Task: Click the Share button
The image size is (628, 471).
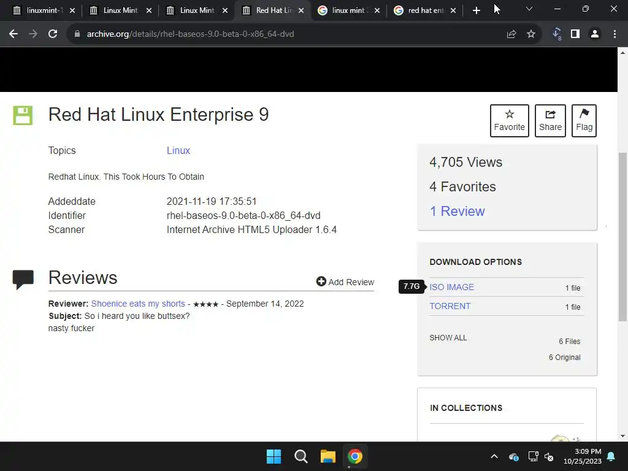Action: click(x=550, y=121)
